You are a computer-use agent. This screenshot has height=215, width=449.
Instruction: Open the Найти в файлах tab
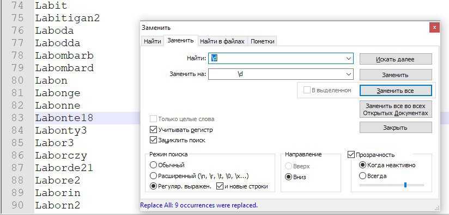click(x=222, y=41)
